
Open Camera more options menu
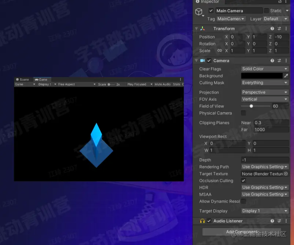tap(286, 61)
